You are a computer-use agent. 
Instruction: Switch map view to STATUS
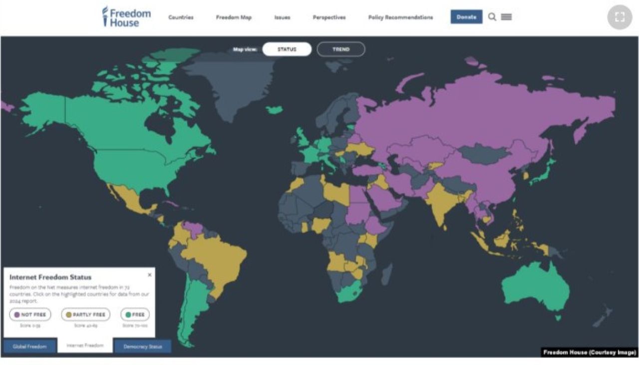coord(287,49)
